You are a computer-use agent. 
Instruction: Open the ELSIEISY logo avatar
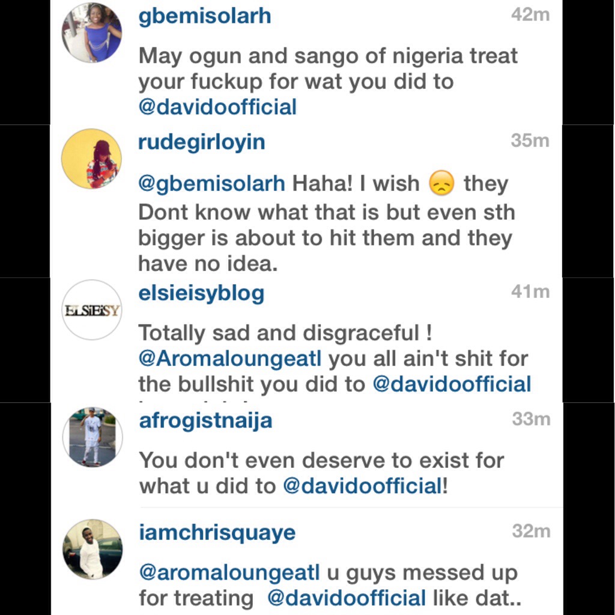point(92,310)
